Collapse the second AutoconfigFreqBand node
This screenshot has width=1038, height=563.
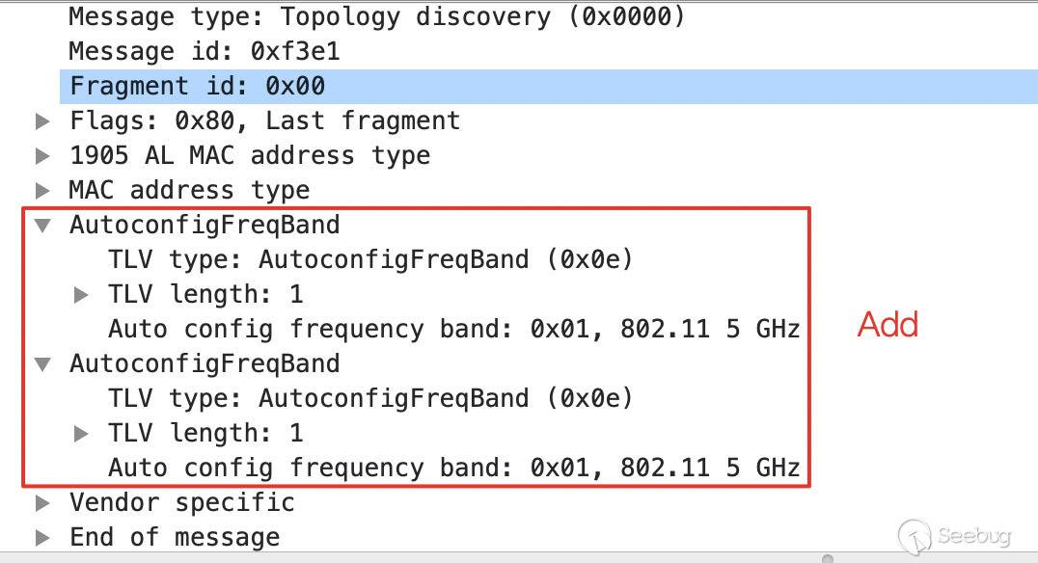click(x=41, y=364)
